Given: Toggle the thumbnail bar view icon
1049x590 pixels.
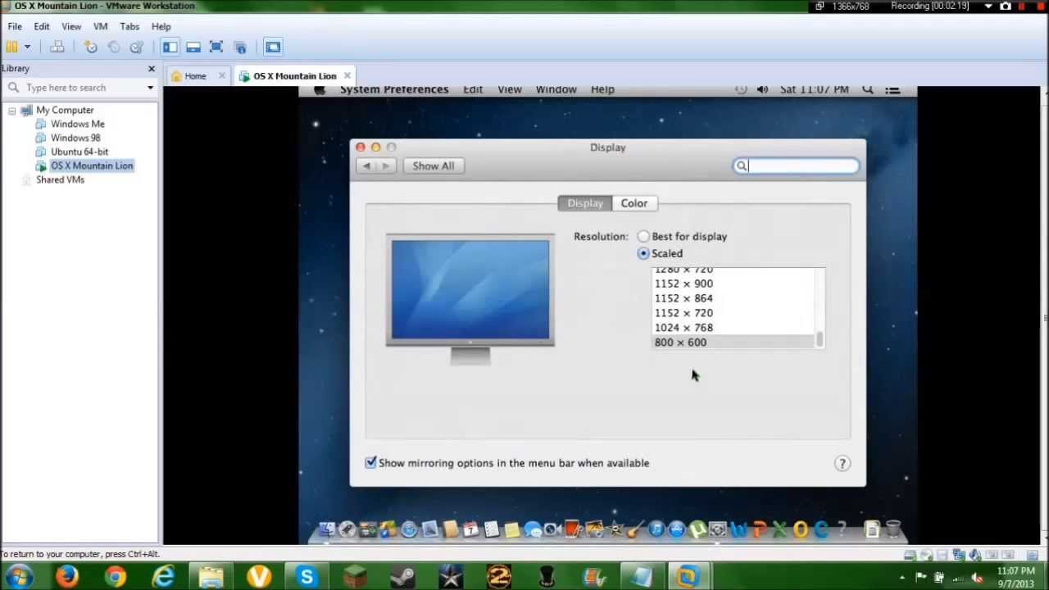Looking at the screenshot, I should [193, 47].
